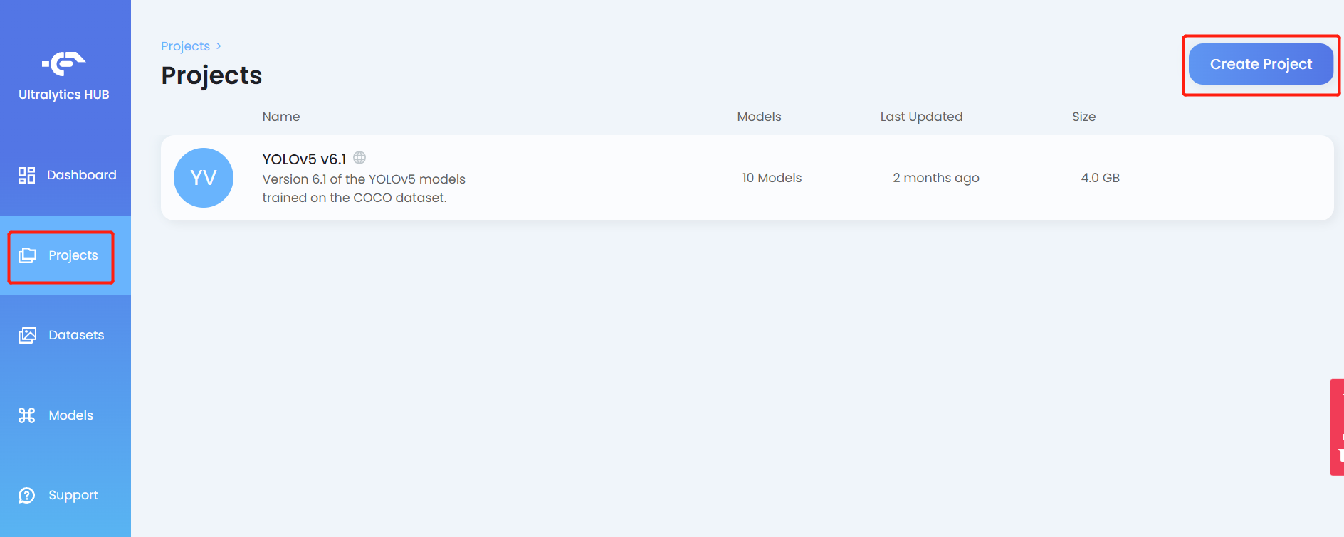Screen dimensions: 1344x537
Task: Click the '10 Models' cell
Action: tap(772, 178)
